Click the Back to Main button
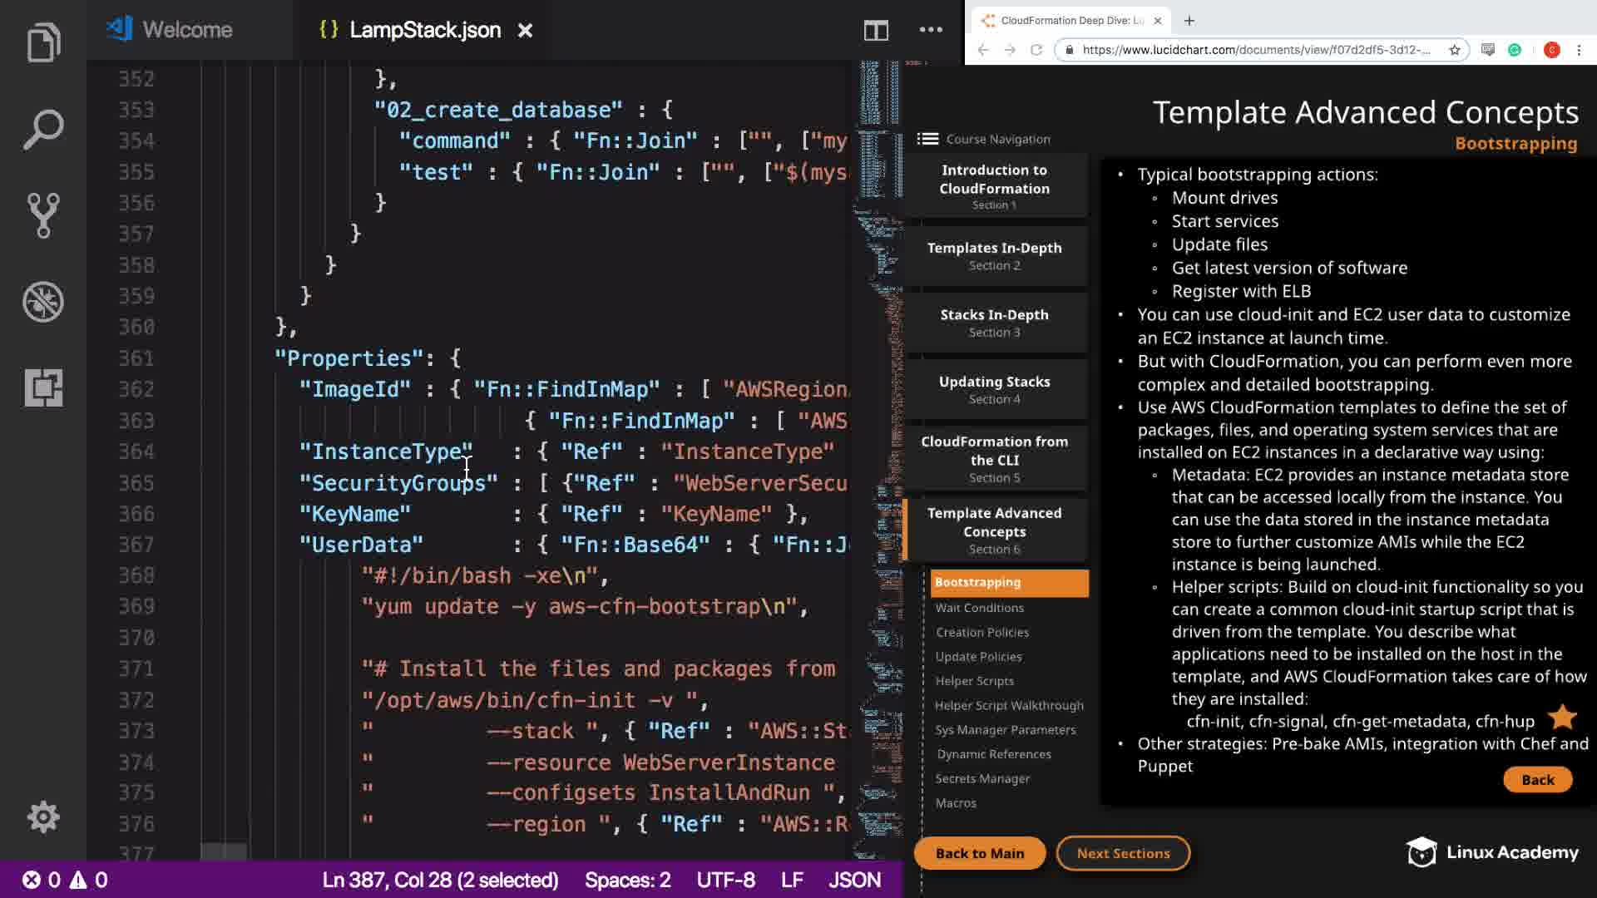The width and height of the screenshot is (1597, 898). (979, 853)
